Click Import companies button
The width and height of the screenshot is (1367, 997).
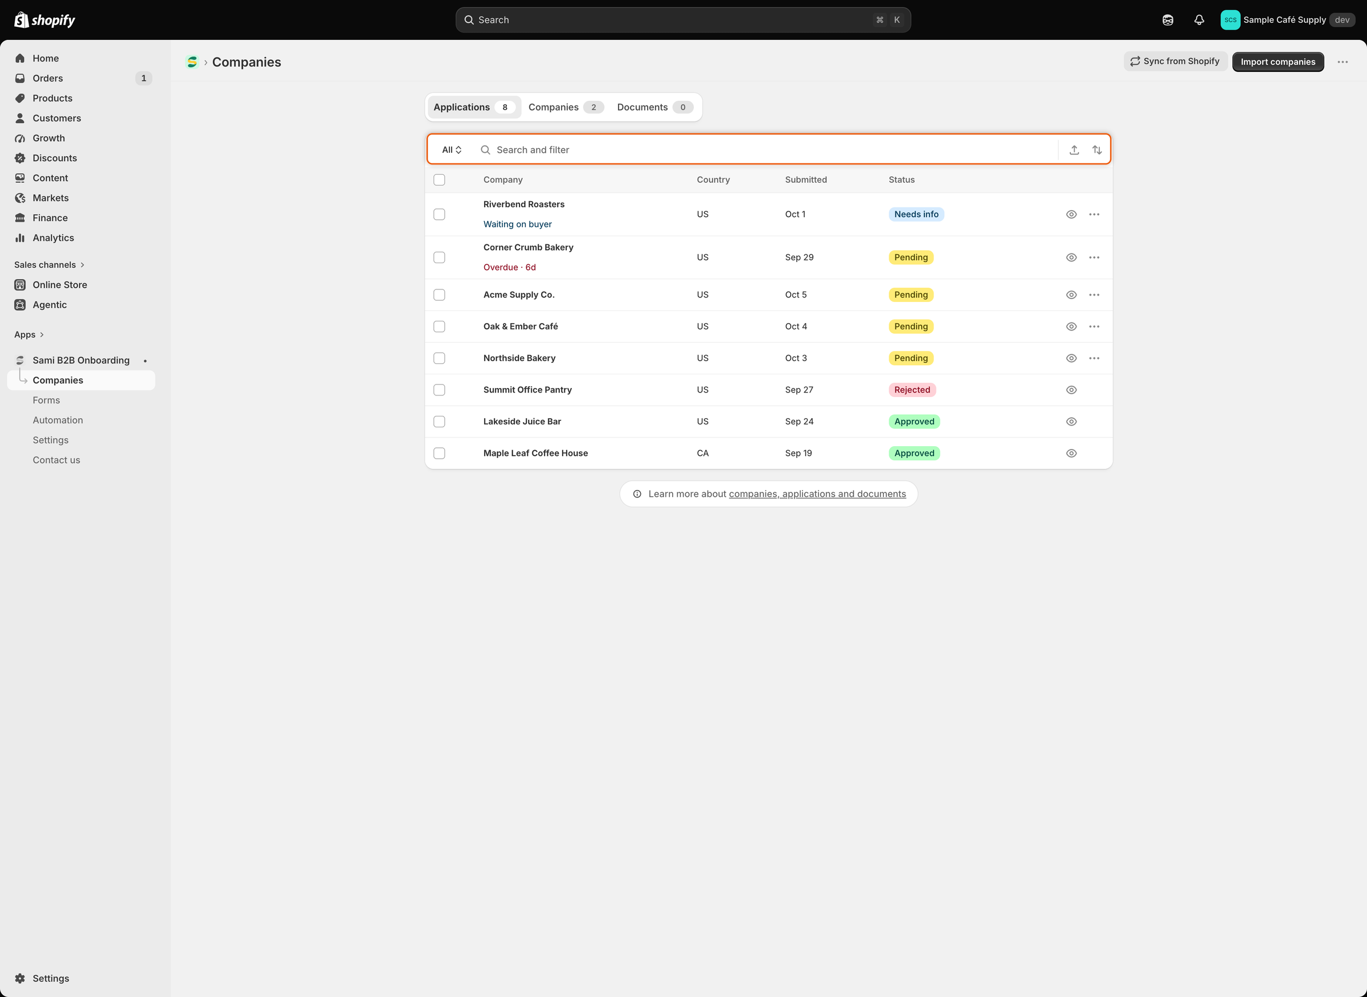tap(1278, 62)
